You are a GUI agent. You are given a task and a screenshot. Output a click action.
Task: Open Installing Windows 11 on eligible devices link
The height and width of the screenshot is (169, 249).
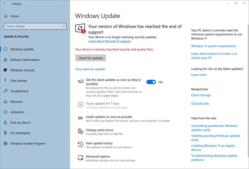pos(213,148)
